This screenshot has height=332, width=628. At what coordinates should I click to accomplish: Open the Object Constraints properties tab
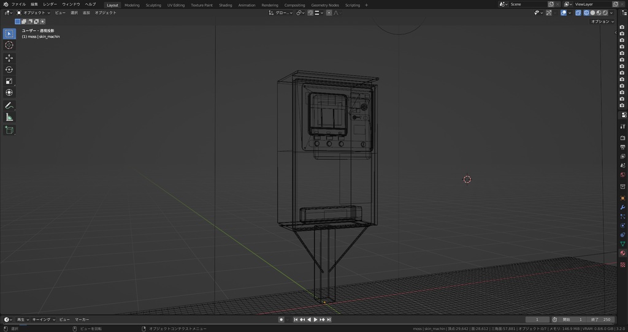pyautogui.click(x=622, y=235)
